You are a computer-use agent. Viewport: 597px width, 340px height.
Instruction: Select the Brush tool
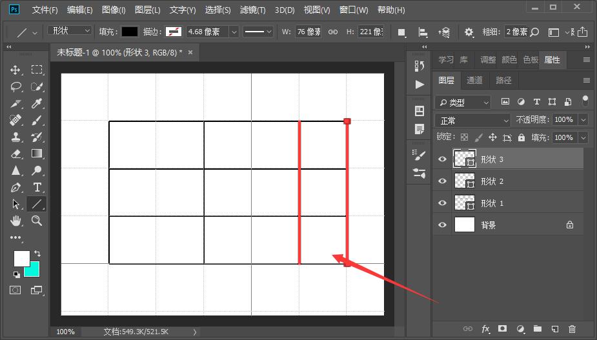37,120
